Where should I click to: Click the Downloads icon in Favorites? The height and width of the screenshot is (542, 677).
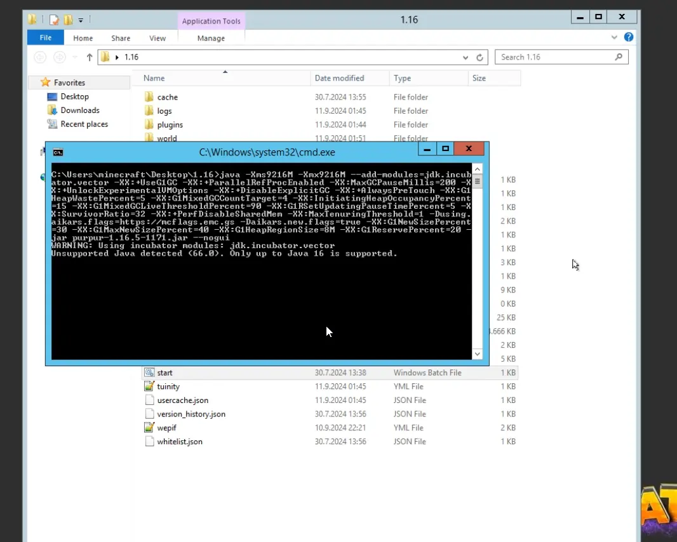click(x=52, y=110)
